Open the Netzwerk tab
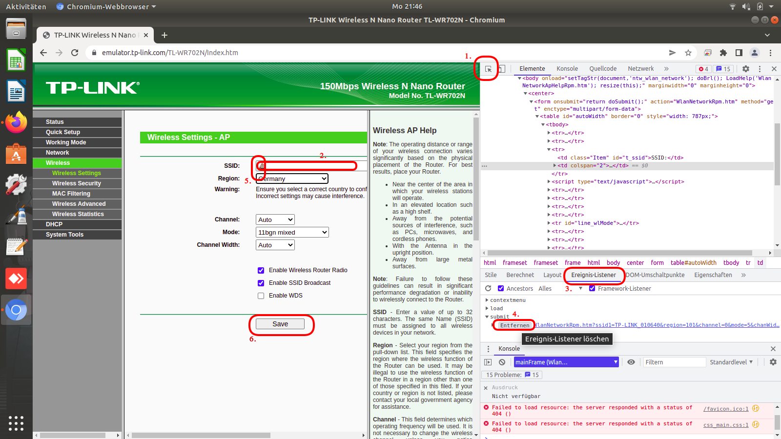The image size is (781, 439). tap(641, 69)
